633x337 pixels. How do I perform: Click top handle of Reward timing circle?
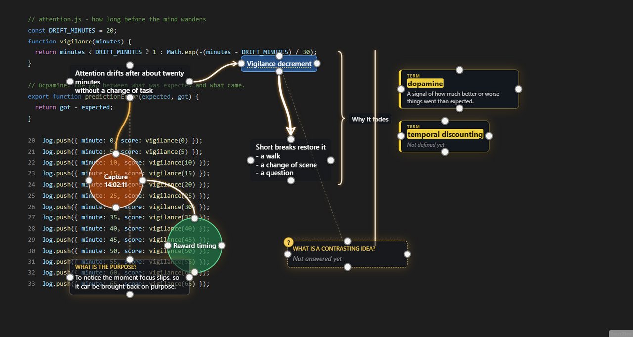[194, 218]
